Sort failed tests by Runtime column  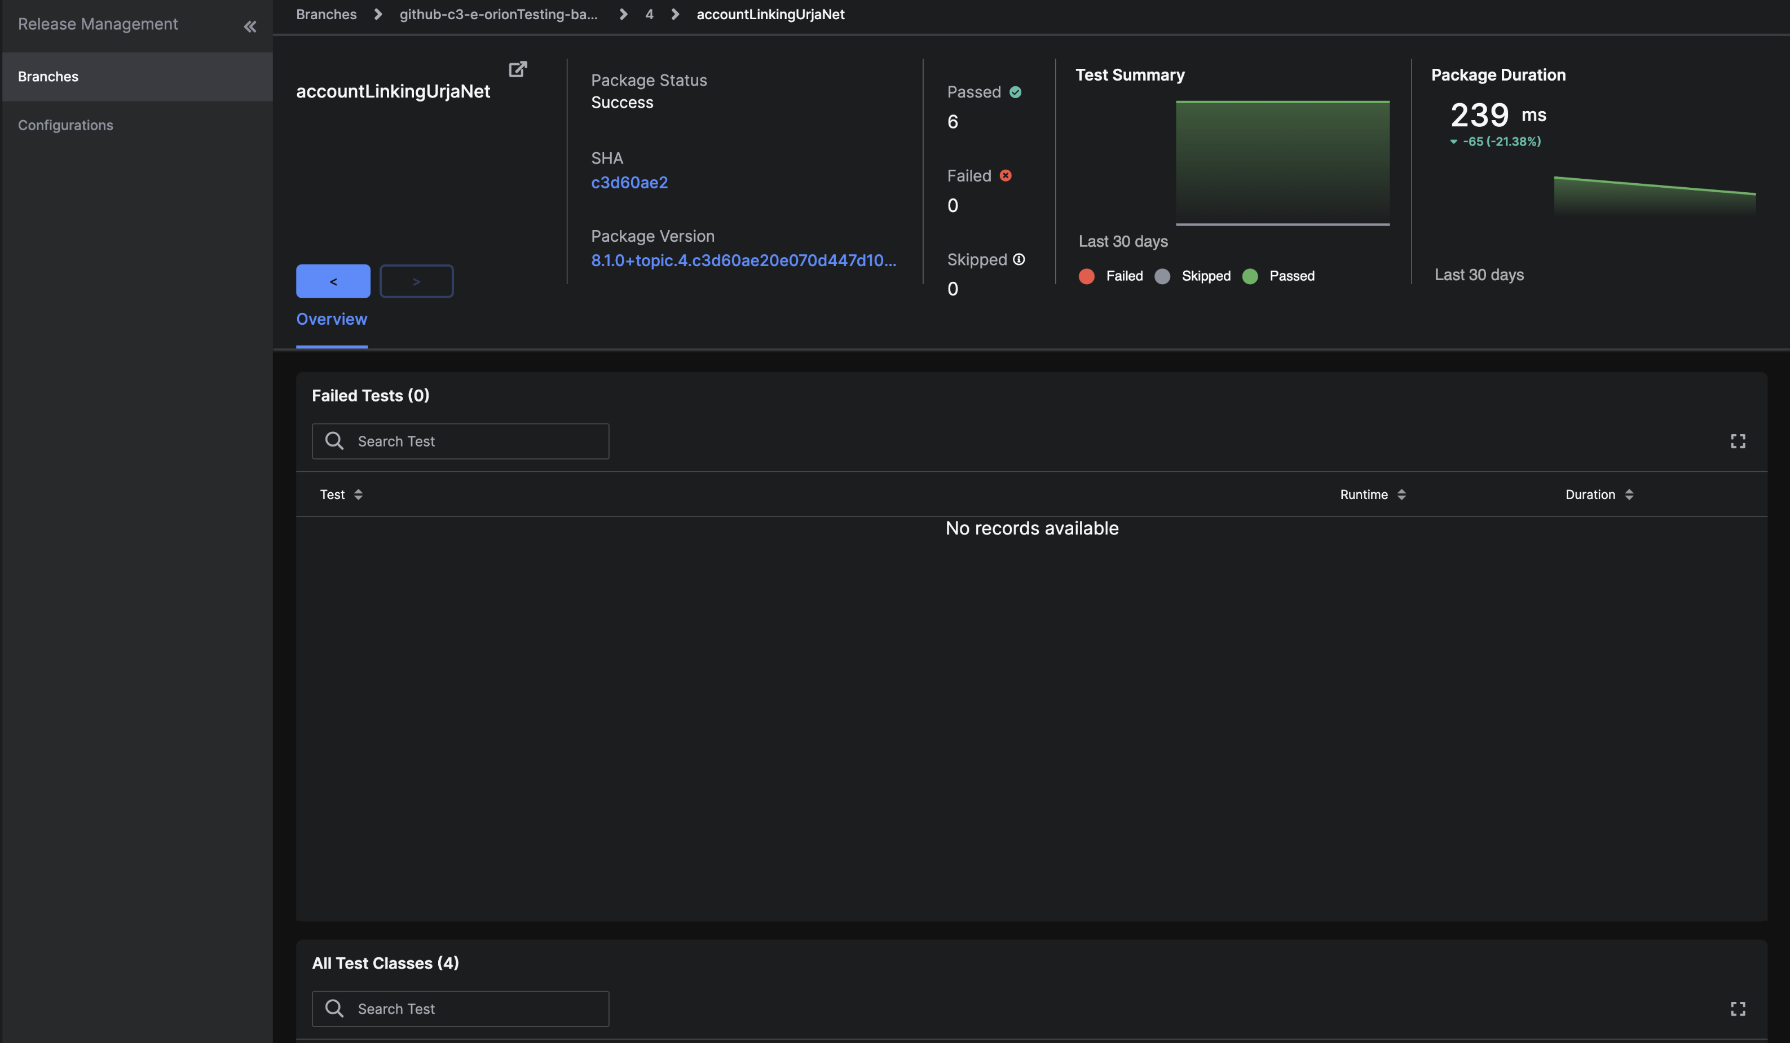coord(1372,494)
